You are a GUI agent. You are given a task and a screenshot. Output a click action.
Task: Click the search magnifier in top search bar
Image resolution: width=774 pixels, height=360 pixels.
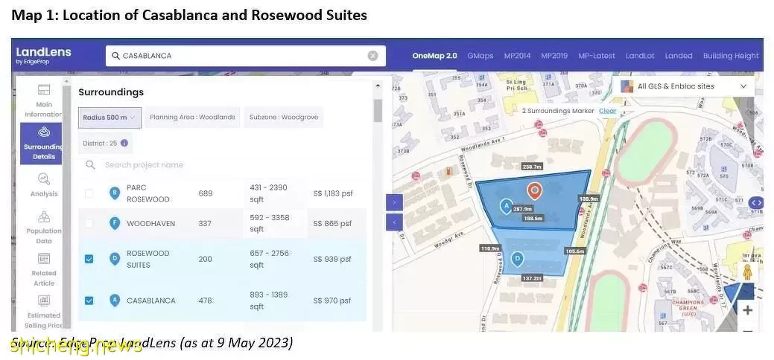(x=115, y=56)
